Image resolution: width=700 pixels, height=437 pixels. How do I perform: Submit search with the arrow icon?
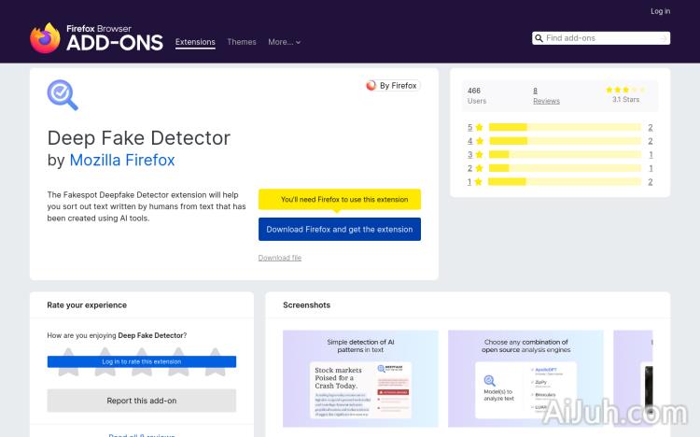(x=664, y=38)
